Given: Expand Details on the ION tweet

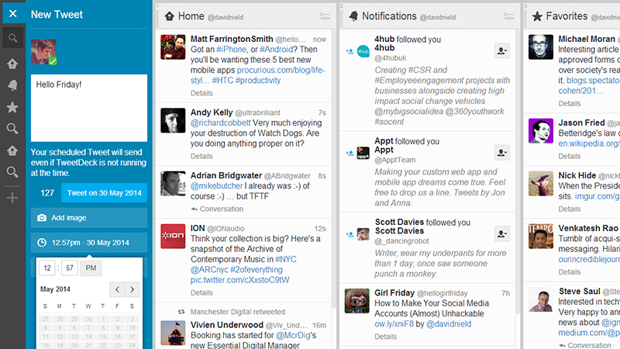Looking at the screenshot, I should [x=201, y=292].
